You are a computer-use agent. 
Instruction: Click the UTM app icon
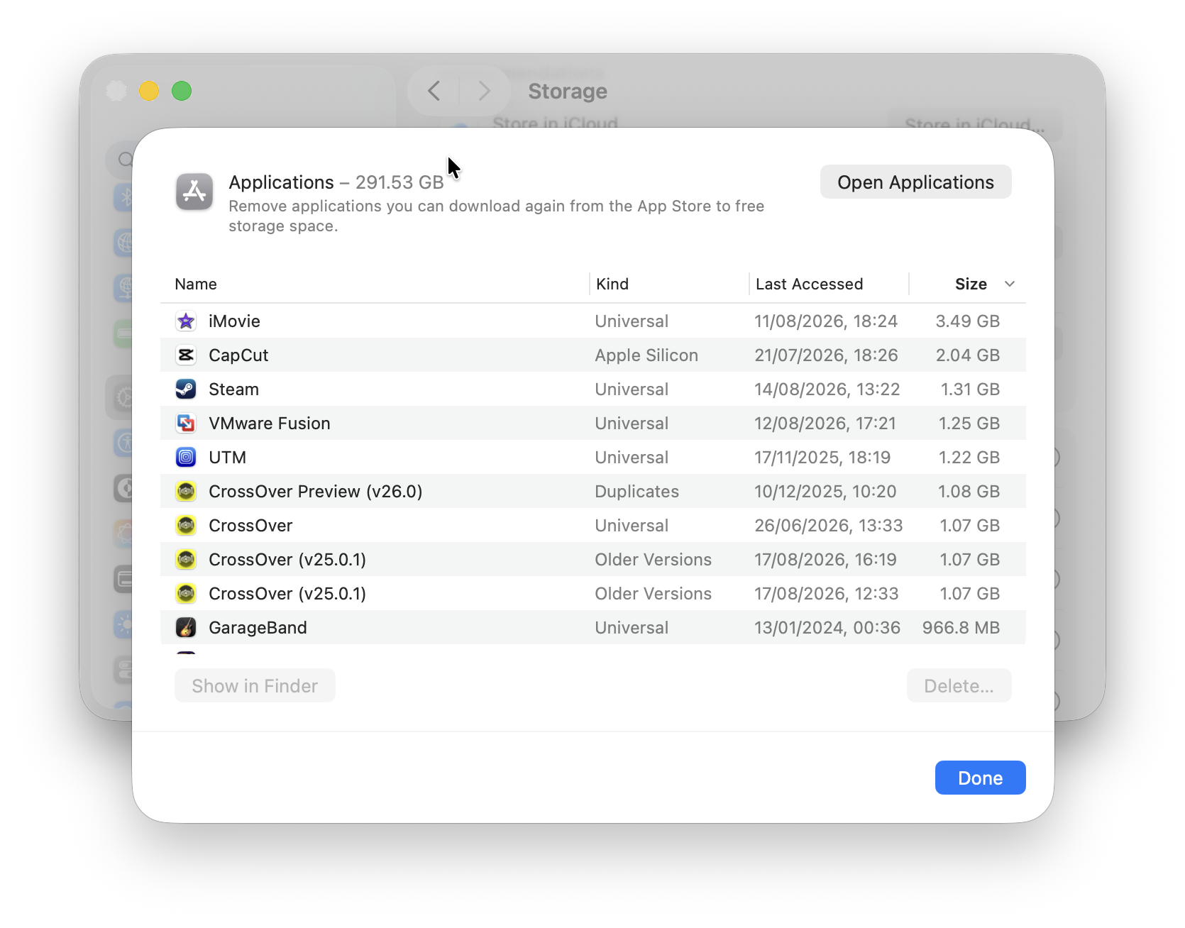click(186, 458)
